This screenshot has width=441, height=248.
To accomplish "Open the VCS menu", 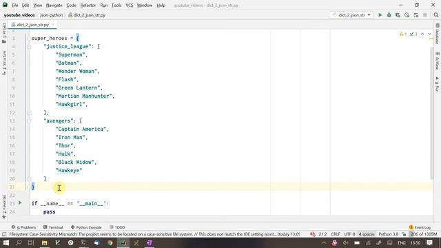I will click(x=130, y=6).
